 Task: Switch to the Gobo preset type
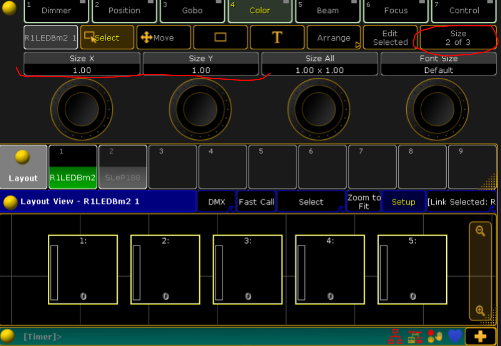192,11
